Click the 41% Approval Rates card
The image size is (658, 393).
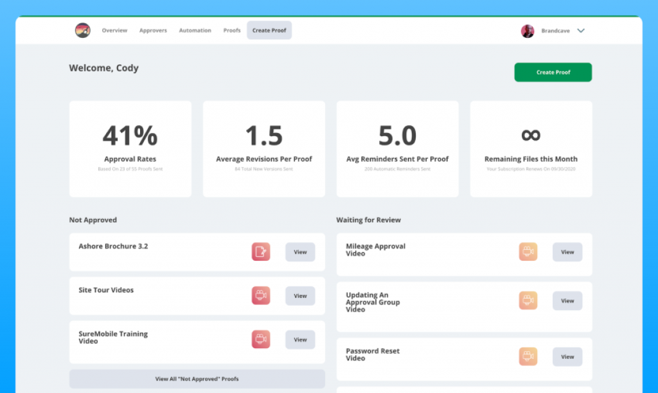coord(130,149)
